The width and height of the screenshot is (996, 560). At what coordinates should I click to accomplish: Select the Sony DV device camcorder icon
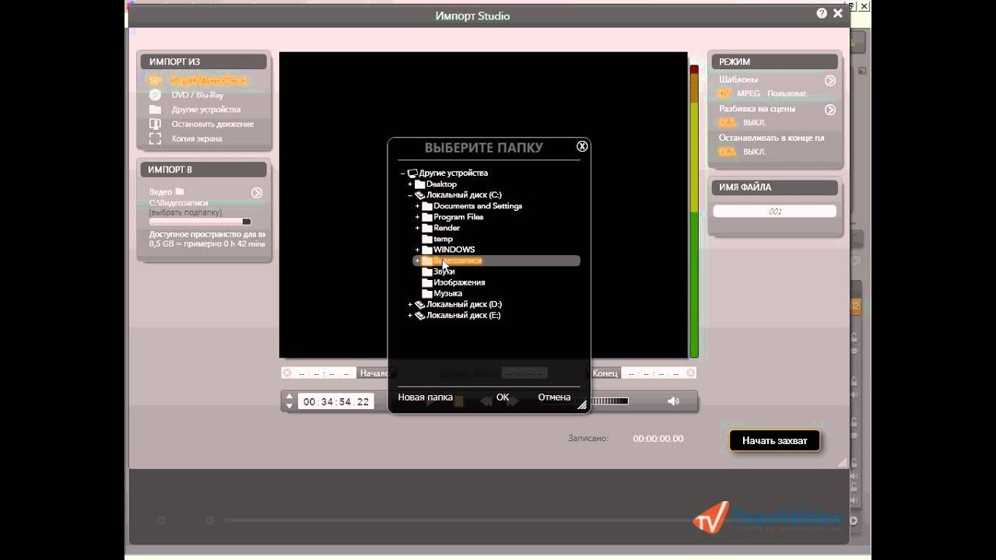(156, 80)
